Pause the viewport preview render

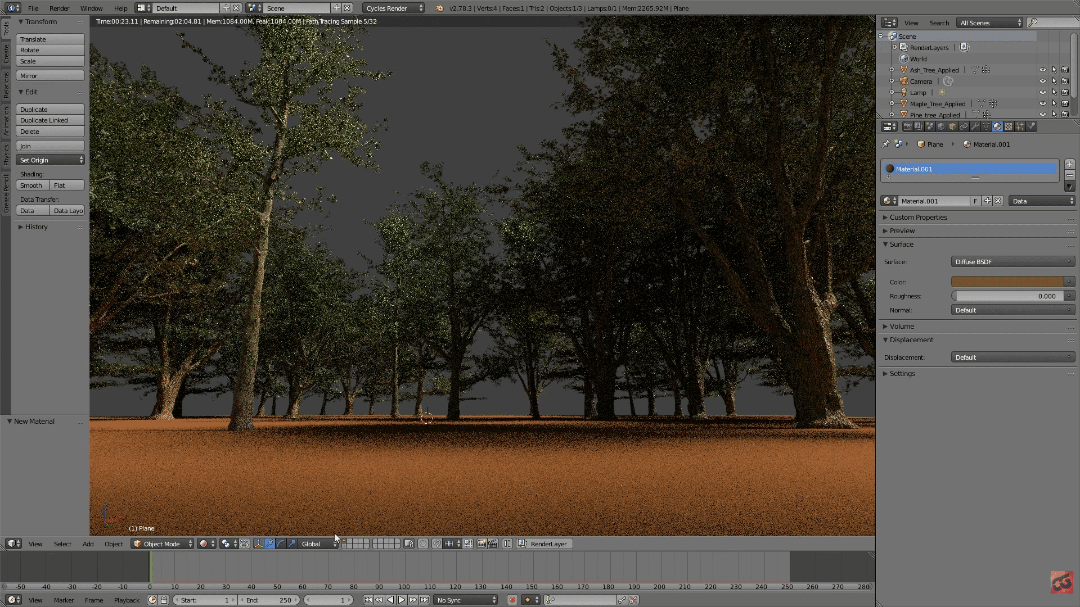tap(507, 543)
